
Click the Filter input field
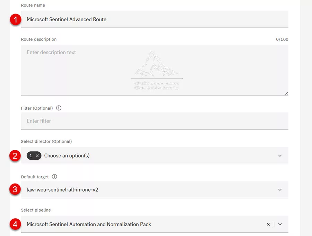click(x=155, y=121)
